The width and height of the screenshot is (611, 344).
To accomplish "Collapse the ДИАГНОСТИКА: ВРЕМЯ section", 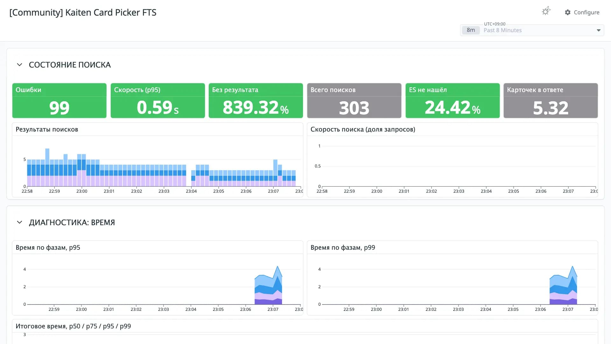I will point(19,222).
